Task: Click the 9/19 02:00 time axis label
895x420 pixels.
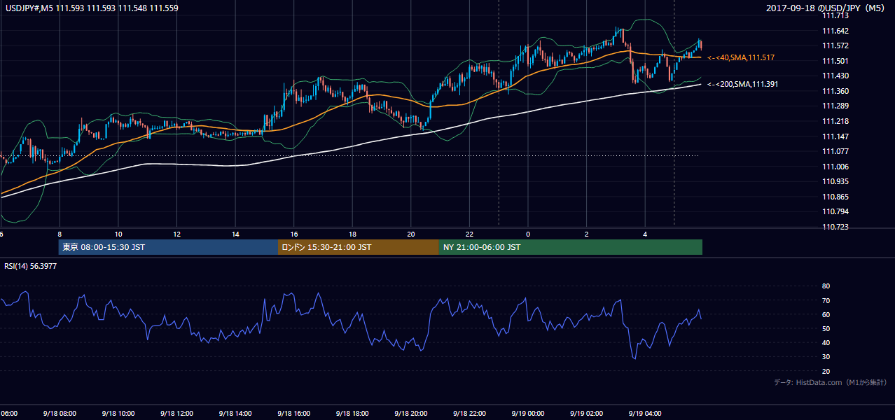Action: coord(586,414)
